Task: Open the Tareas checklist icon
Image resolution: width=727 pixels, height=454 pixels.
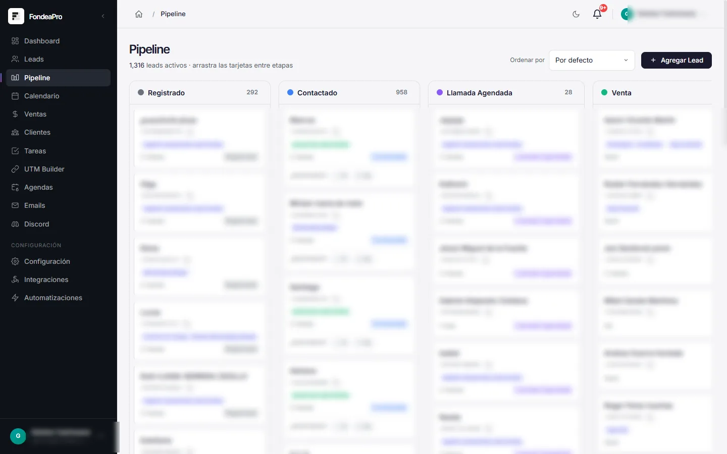Action: tap(15, 151)
